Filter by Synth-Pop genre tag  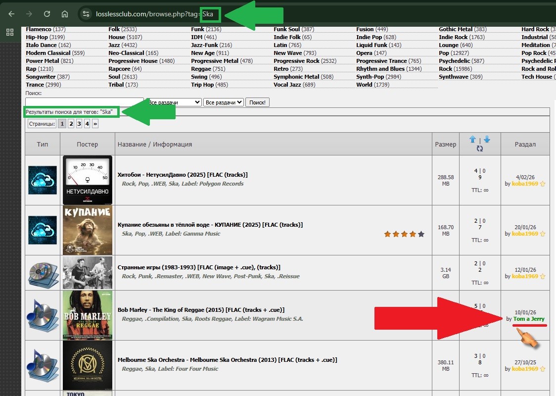(370, 77)
